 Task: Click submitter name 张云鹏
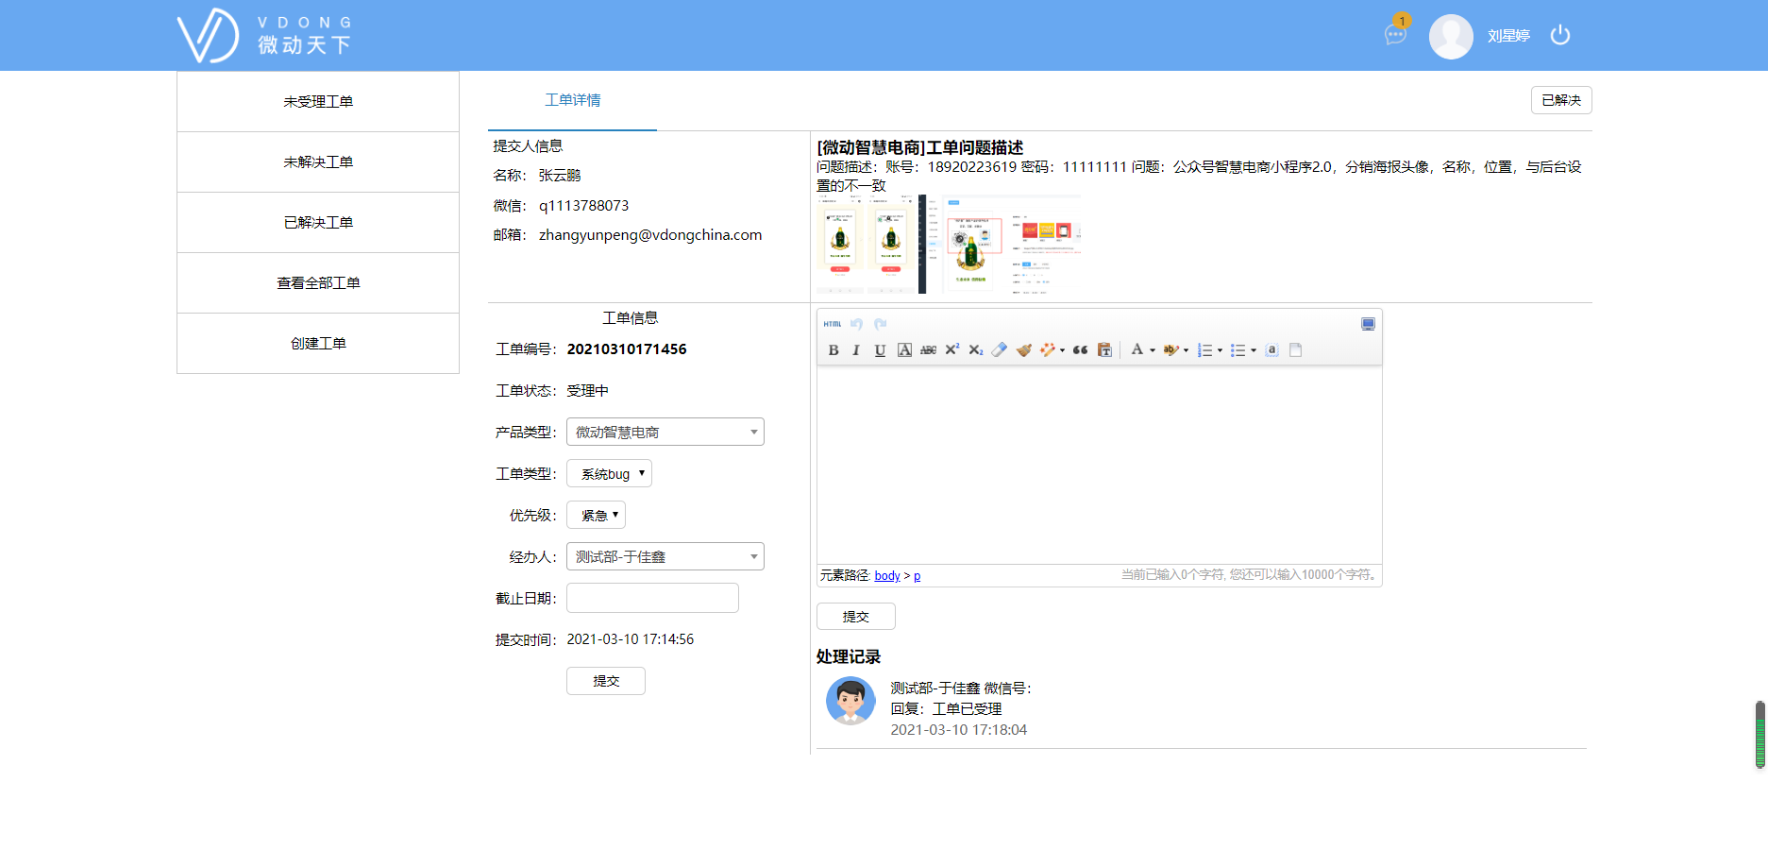560,176
